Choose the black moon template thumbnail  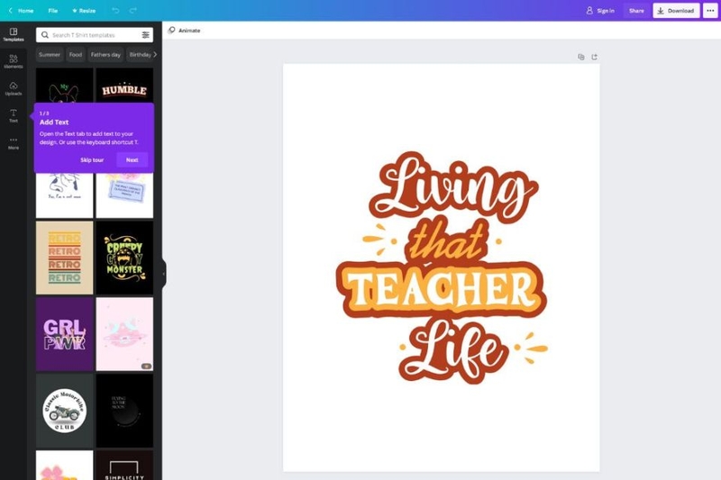124,411
